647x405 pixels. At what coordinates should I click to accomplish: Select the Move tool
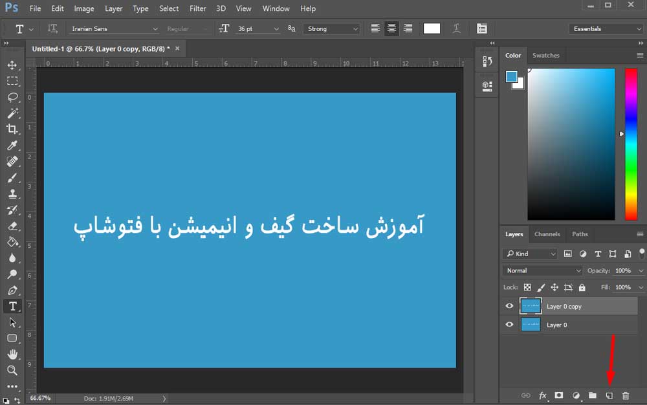tap(12, 65)
